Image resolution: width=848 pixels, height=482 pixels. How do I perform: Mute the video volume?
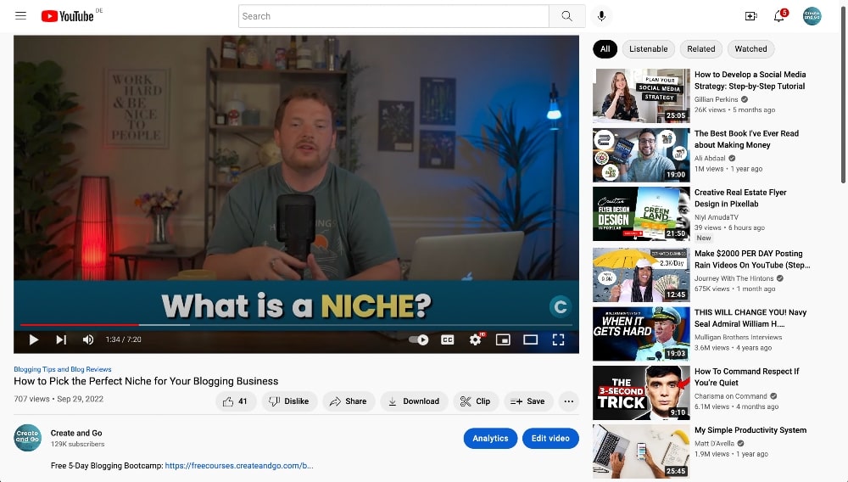click(87, 339)
